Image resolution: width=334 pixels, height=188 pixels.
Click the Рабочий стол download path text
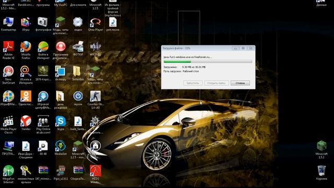pos(190,71)
